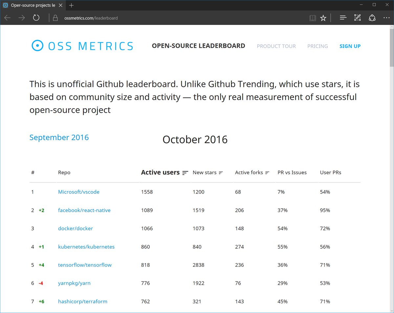Screen dimensions: 394x313
Task: Open kubernetes/kubernetes repo link
Action: pos(86,247)
